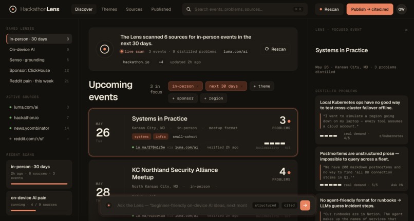414x221 pixels.
Task: Expand the +4 more sources chip
Action: (161, 62)
